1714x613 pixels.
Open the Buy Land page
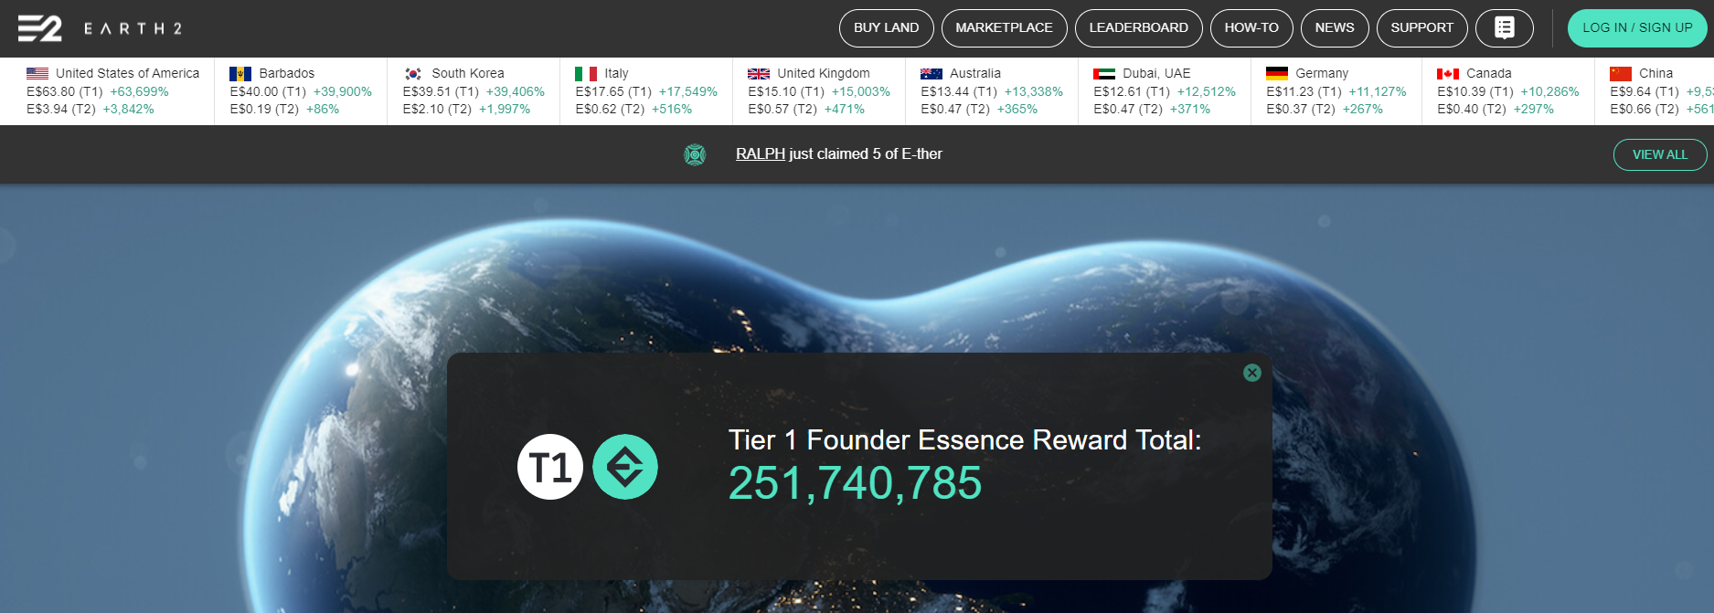[x=886, y=28]
